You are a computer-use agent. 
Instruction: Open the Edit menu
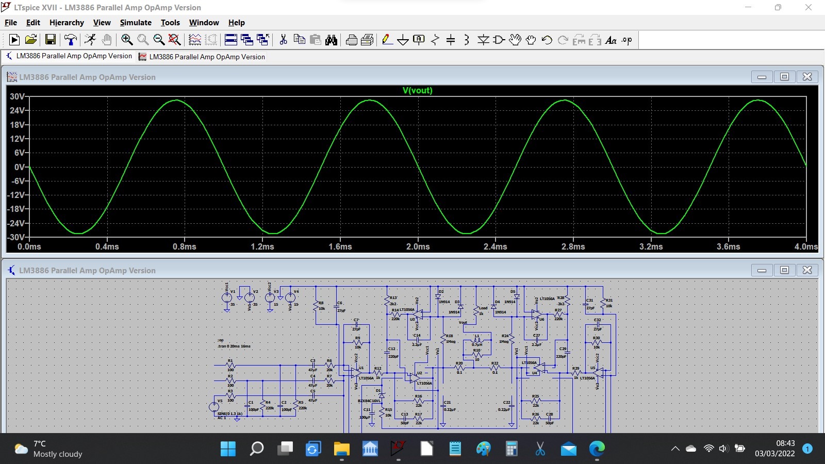click(x=33, y=23)
